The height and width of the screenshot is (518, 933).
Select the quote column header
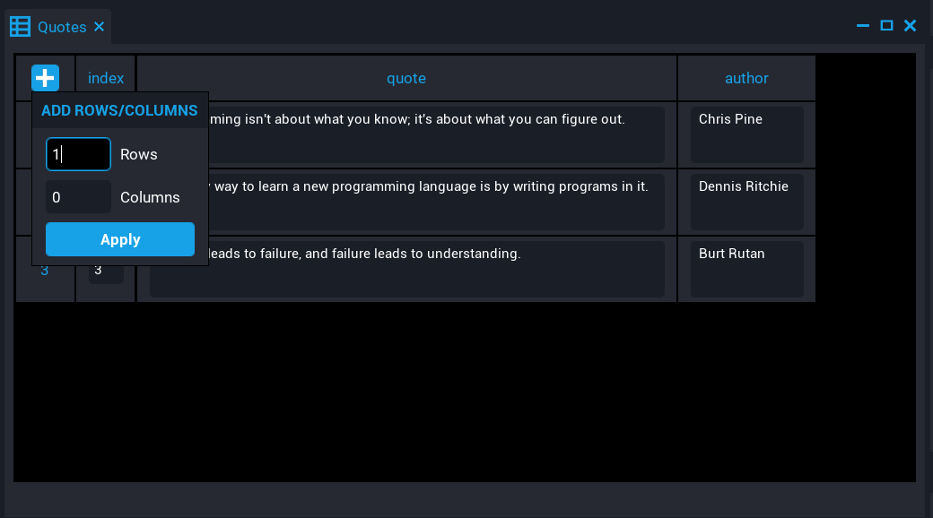406,78
